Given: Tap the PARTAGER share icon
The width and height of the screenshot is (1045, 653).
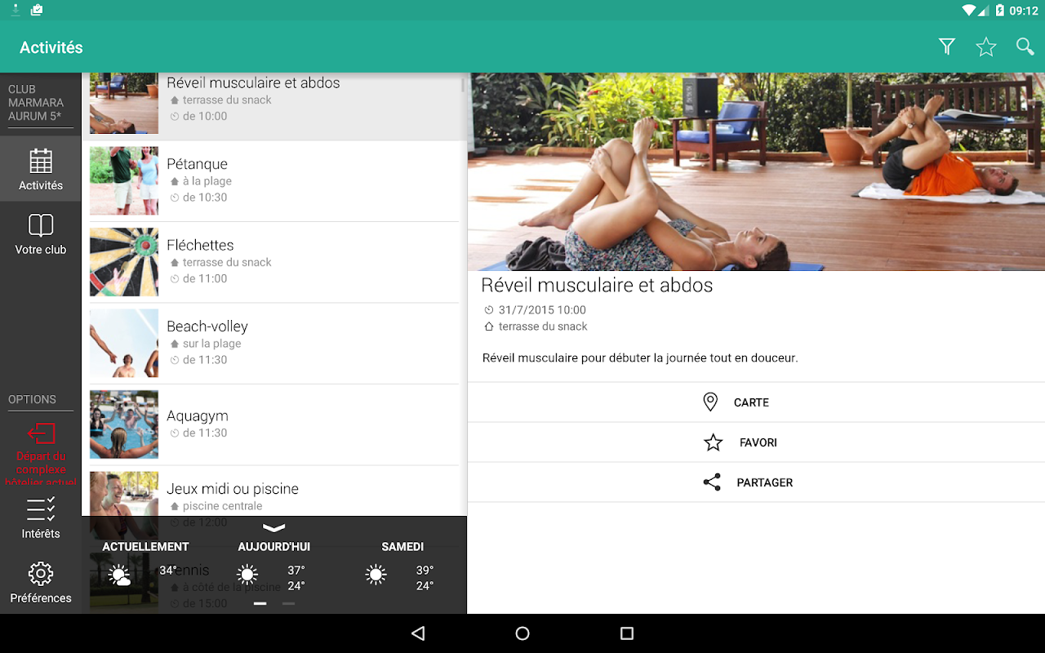Looking at the screenshot, I should point(712,482).
